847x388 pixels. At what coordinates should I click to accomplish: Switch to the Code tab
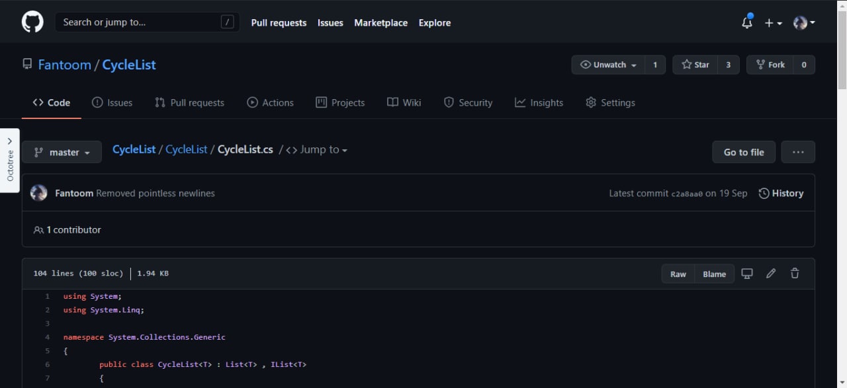click(52, 102)
